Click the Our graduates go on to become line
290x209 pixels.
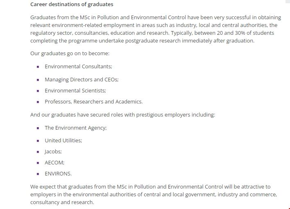tap(70, 54)
